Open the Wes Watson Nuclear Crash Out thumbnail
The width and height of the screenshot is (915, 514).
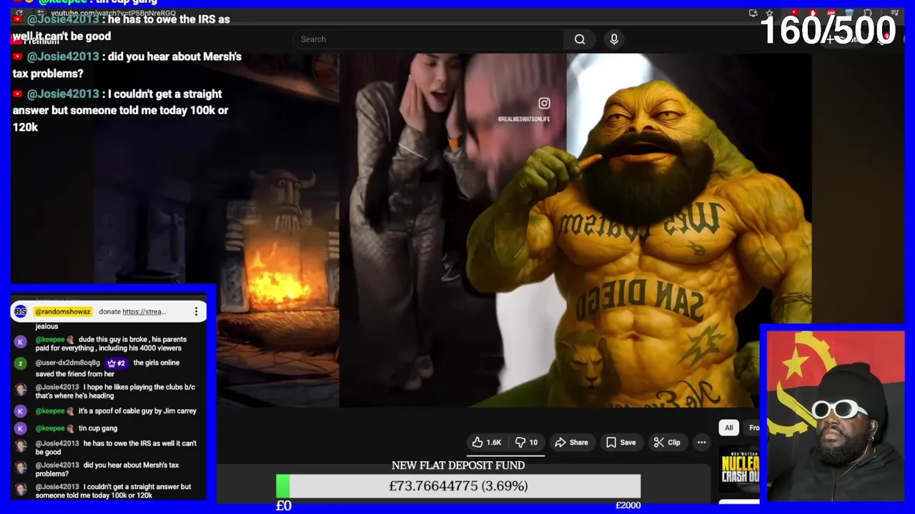click(x=740, y=469)
